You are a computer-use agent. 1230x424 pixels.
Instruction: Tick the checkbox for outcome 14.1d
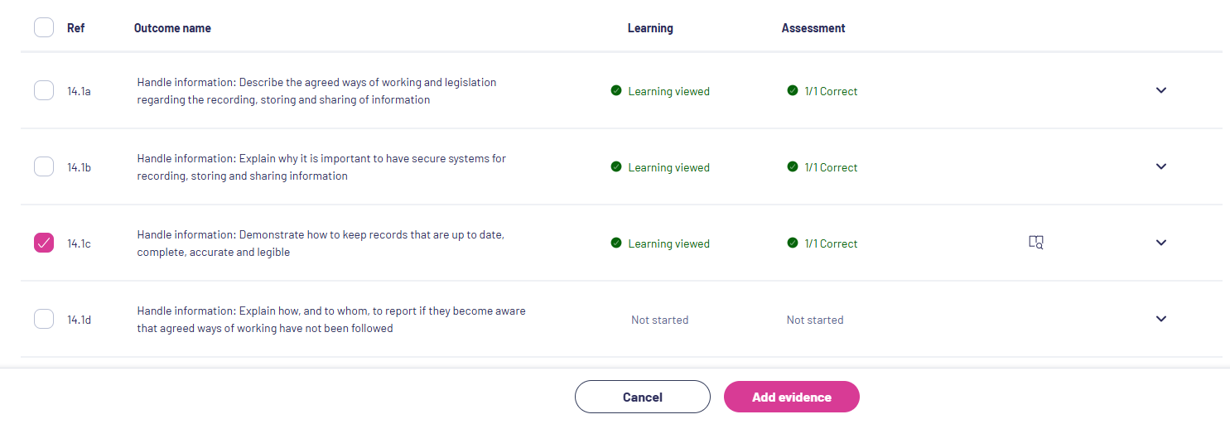click(44, 319)
